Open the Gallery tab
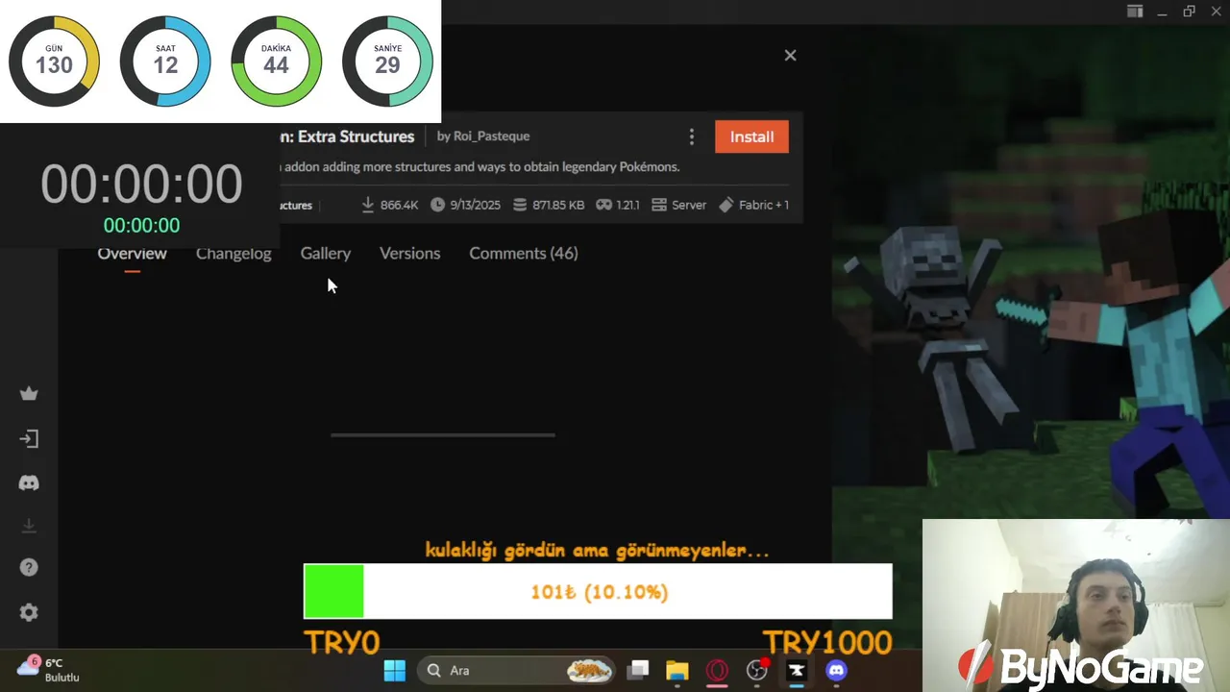The width and height of the screenshot is (1230, 692). coord(326,254)
